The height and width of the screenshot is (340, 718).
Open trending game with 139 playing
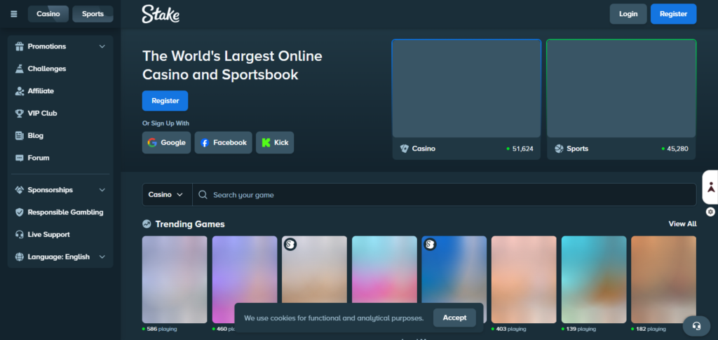pyautogui.click(x=594, y=280)
